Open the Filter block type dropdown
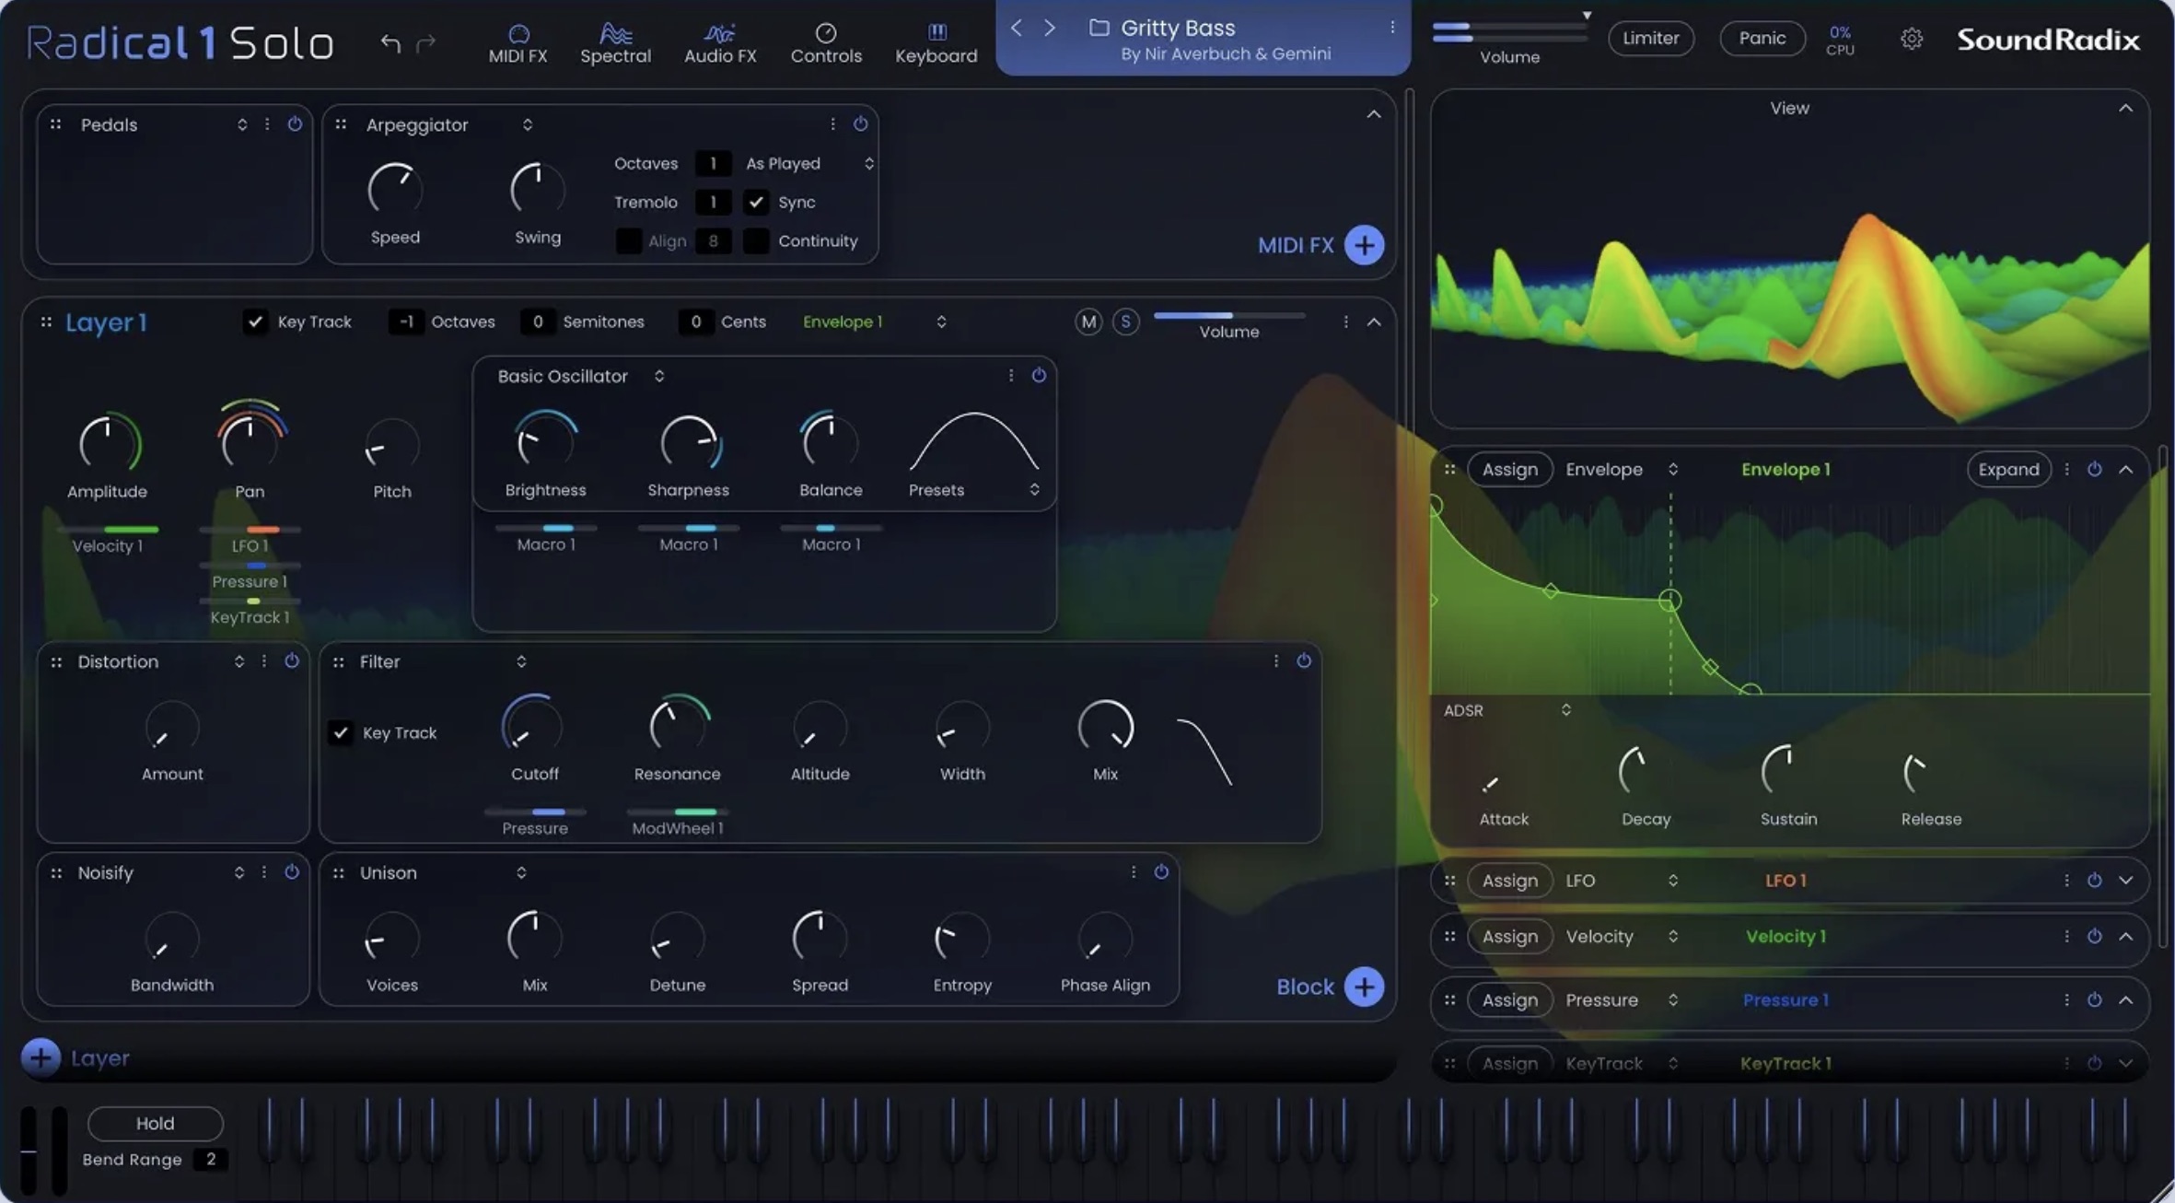 (521, 661)
